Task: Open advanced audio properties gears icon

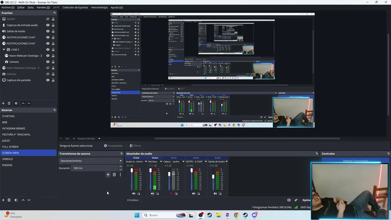Action: coord(296,200)
